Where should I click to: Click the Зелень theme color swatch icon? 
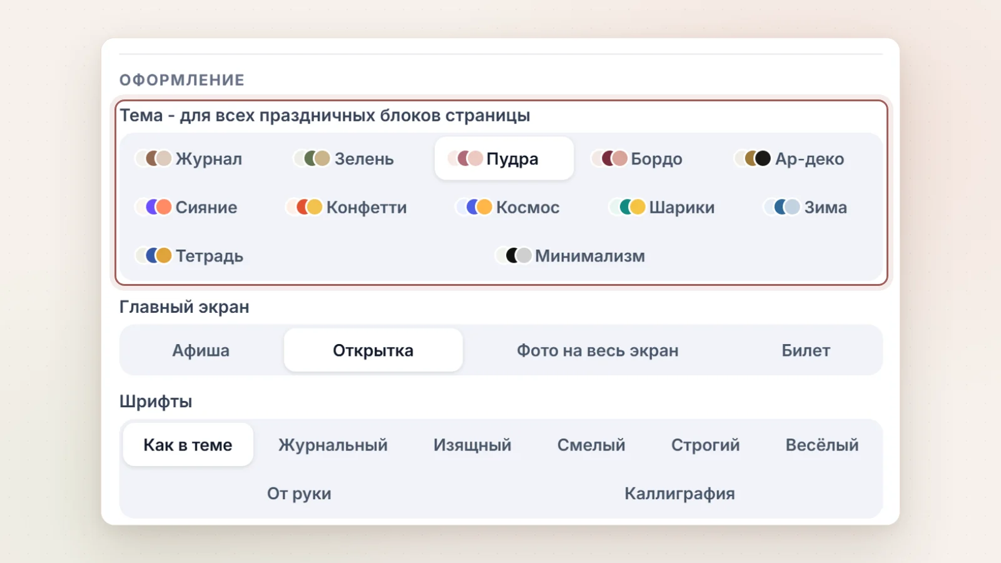(312, 158)
